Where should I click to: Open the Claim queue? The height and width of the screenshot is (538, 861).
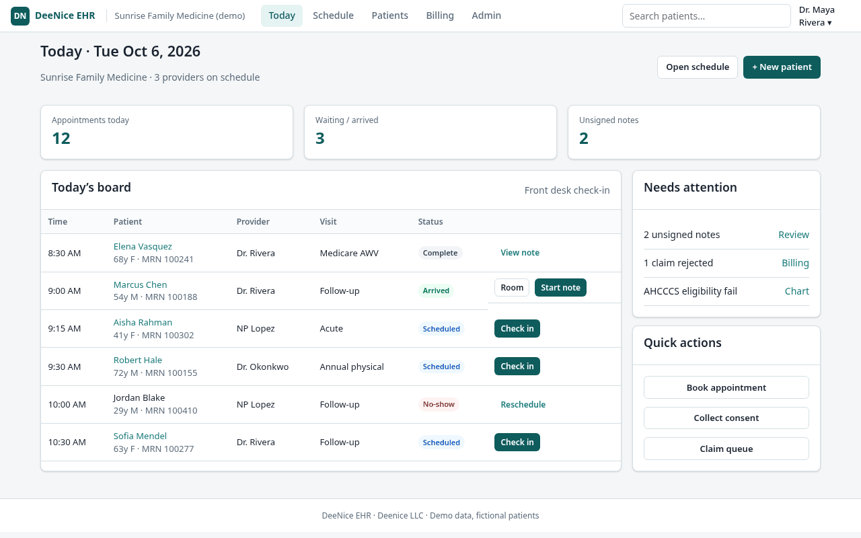coord(726,449)
